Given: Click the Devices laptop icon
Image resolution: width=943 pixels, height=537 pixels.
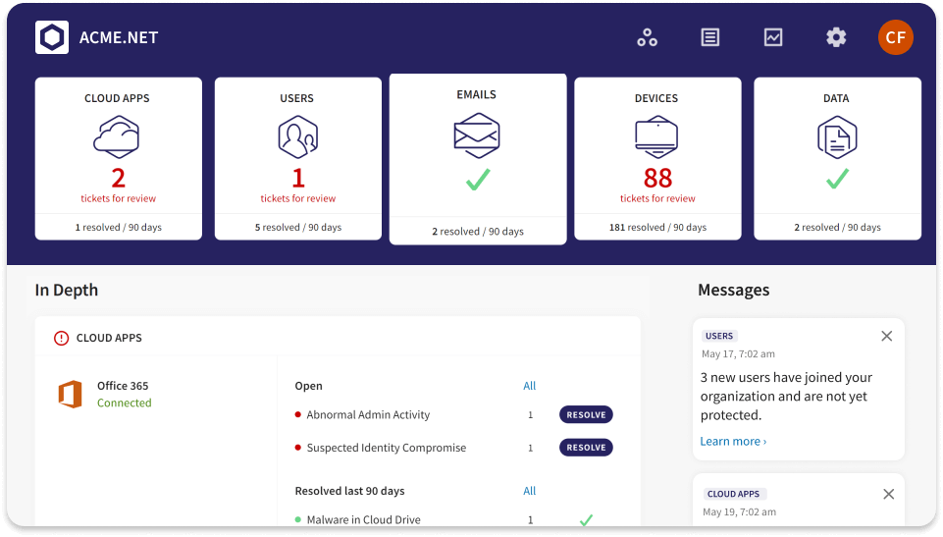Looking at the screenshot, I should click(x=656, y=136).
